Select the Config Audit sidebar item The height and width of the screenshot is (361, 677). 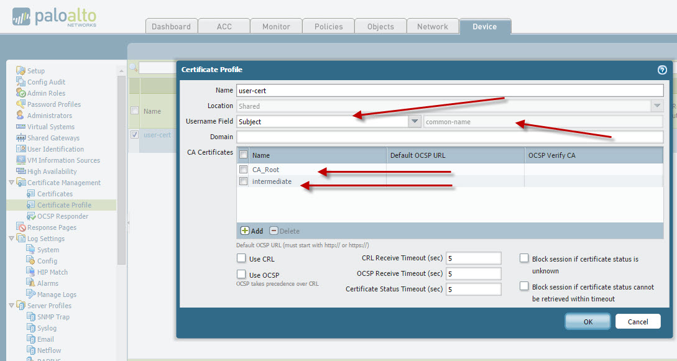[45, 81]
